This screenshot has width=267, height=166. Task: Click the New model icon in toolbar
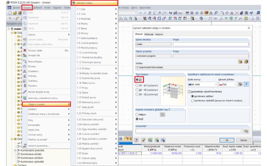point(10,13)
